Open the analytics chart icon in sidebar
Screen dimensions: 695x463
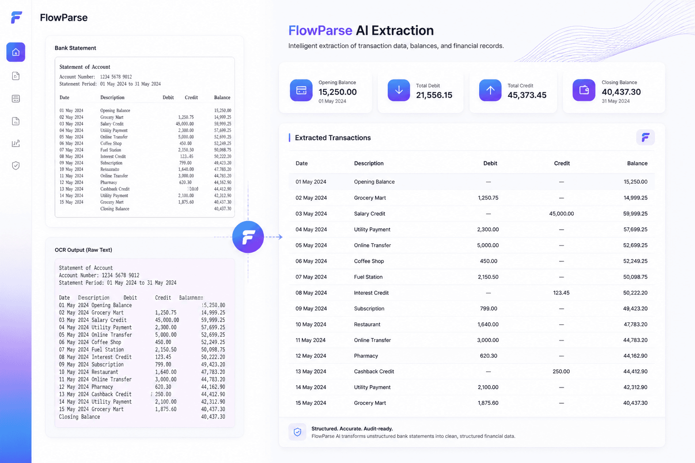coord(16,143)
